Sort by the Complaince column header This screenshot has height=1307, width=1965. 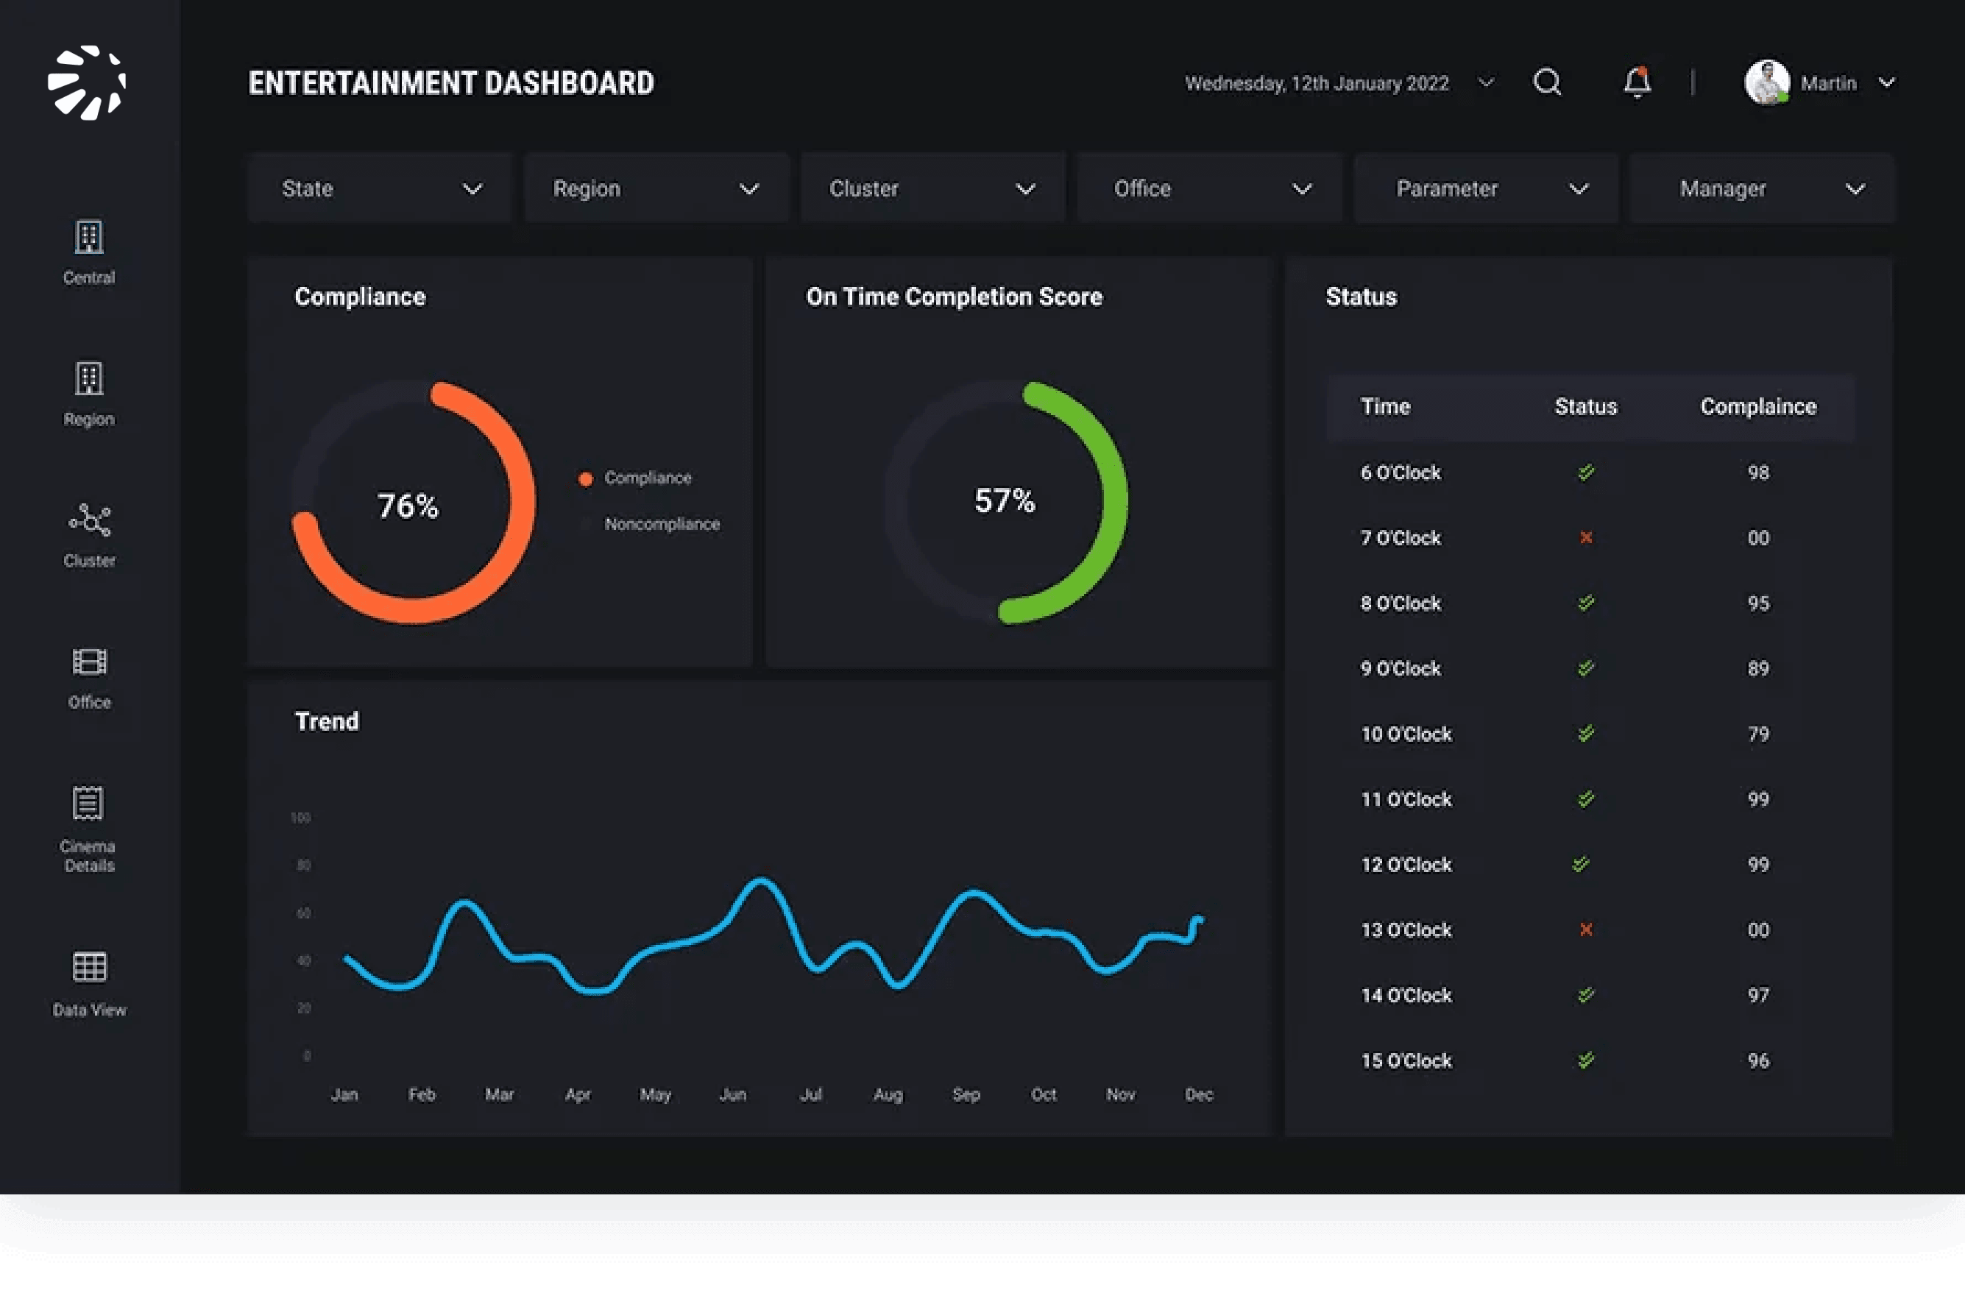(x=1757, y=407)
